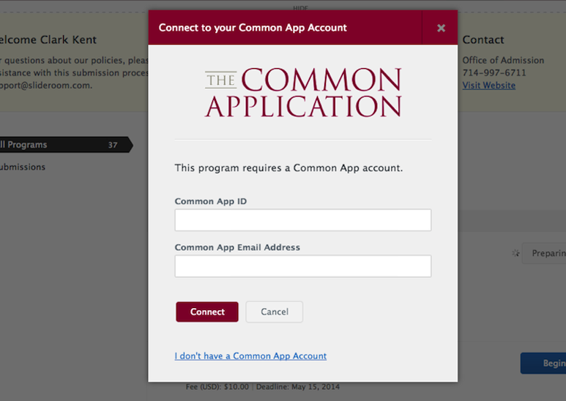This screenshot has height=401, width=566.
Task: Focus the Common App Email Address field
Action: click(303, 266)
